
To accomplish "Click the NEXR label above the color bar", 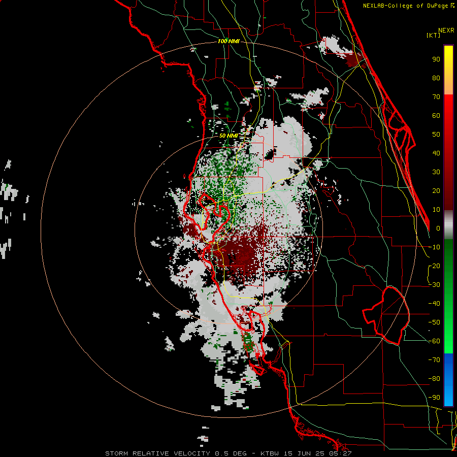I will click(446, 30).
